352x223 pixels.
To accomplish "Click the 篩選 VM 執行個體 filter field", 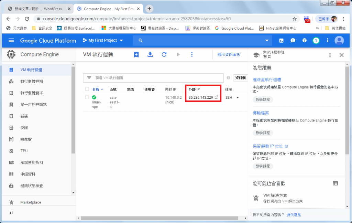I will click(153, 78).
